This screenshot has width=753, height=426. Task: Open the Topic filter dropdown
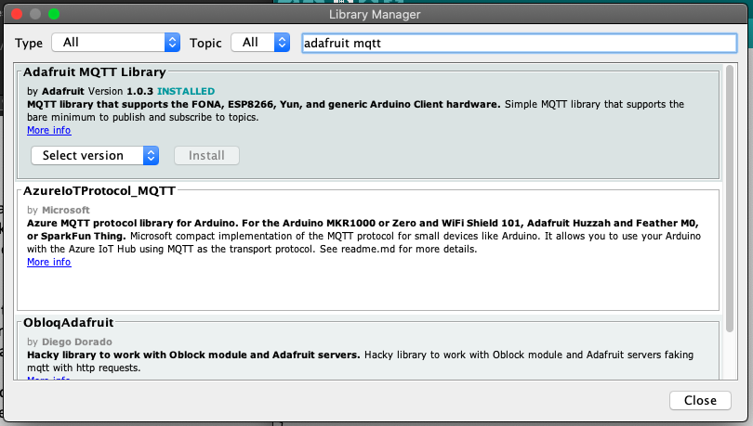260,43
